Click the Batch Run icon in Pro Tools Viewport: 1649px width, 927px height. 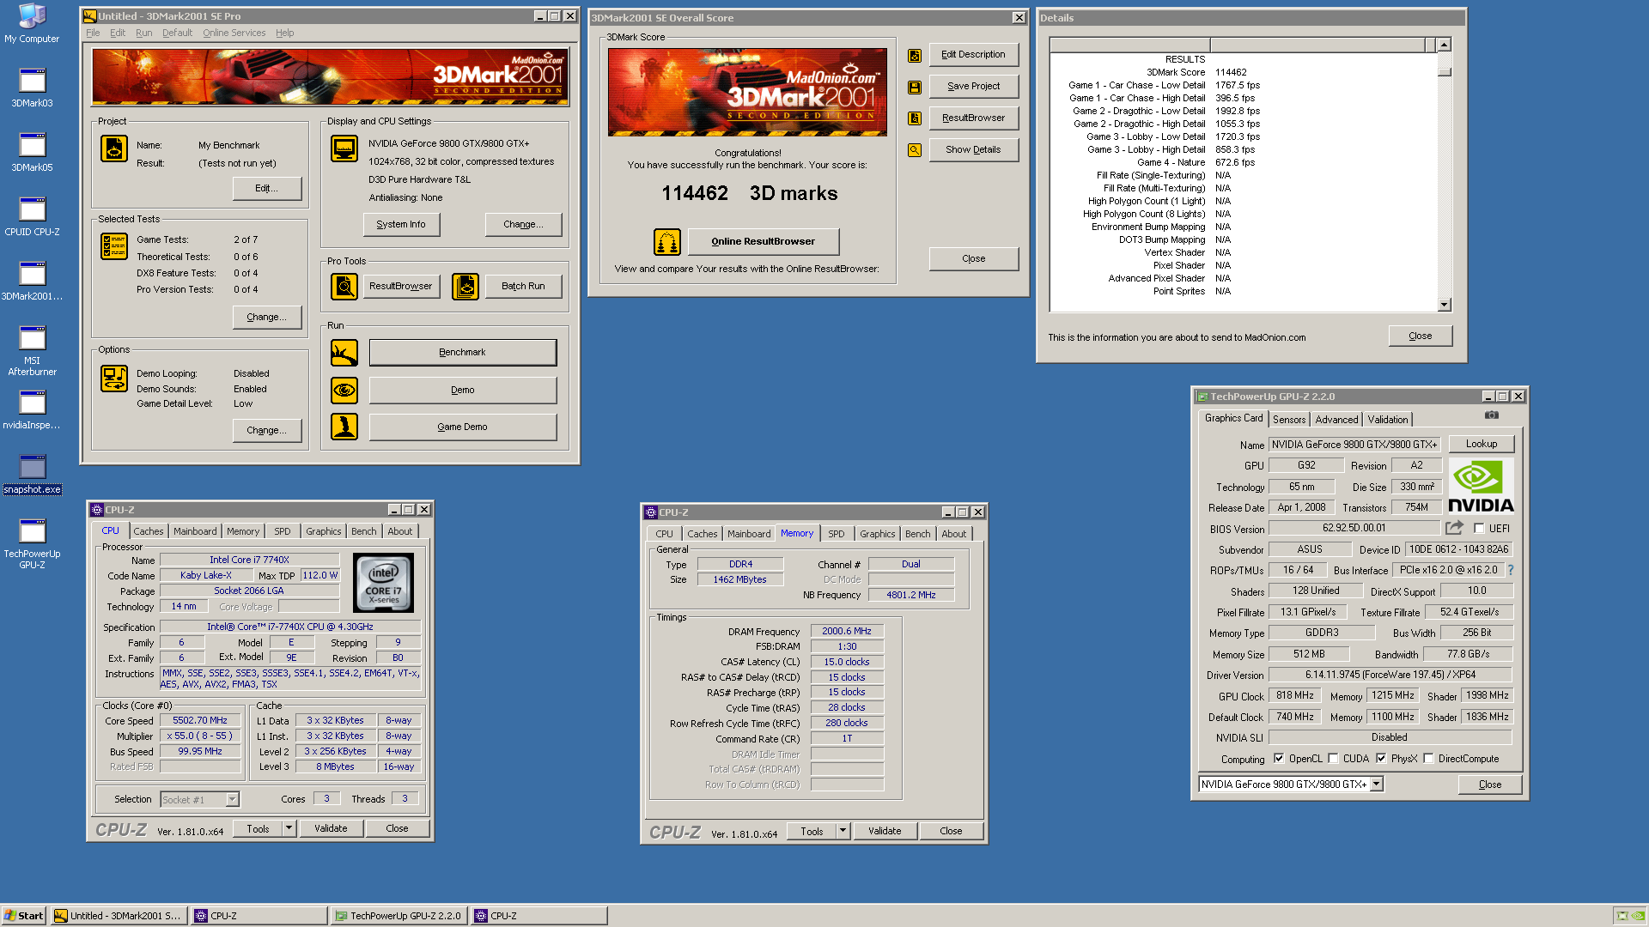465,286
